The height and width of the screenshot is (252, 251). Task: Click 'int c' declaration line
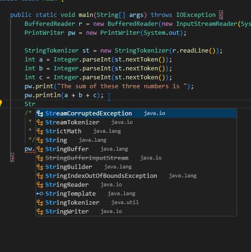point(98,77)
